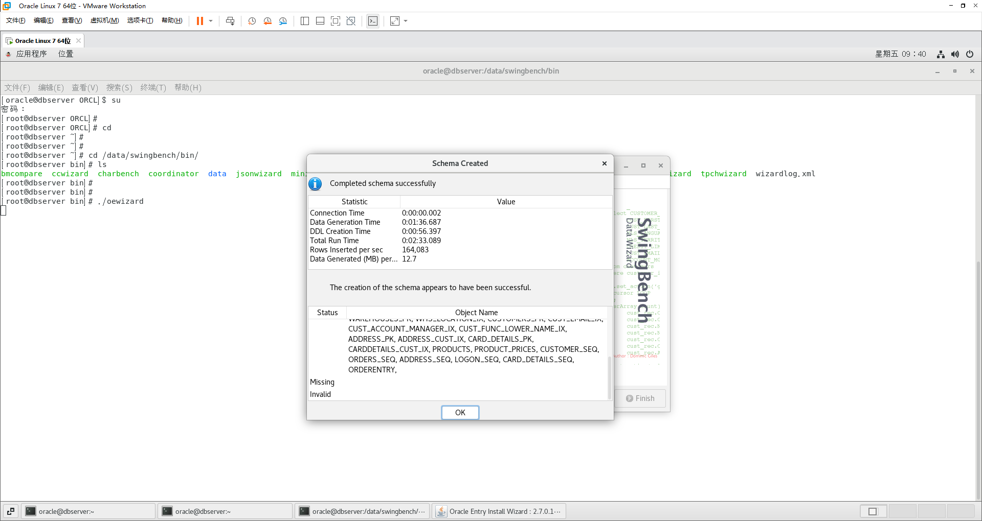982x521 pixels.
Task: Close the Schema Created dialog
Action: [605, 163]
